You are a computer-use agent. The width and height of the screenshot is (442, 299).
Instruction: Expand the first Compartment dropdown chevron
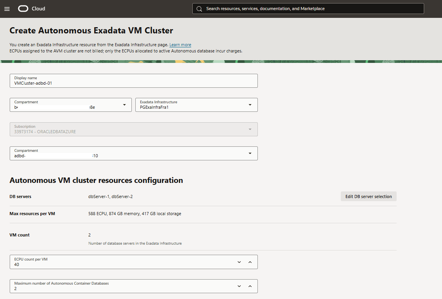124,104
